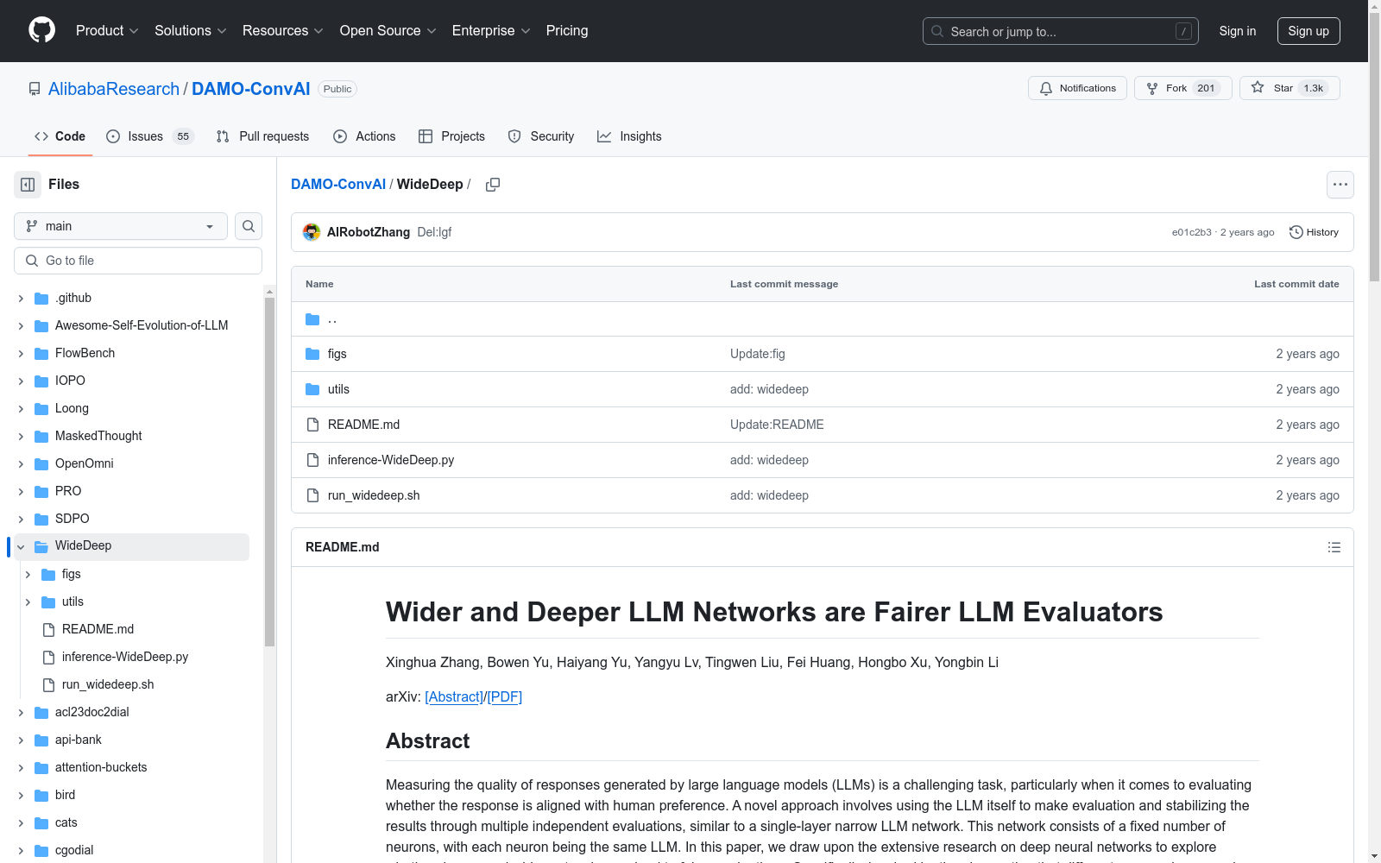
Task: Open the main branch selector
Action: 121,226
